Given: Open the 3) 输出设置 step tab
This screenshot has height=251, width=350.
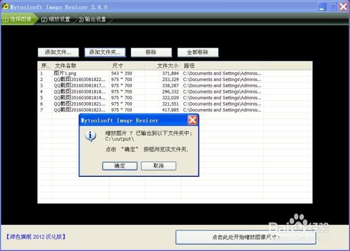Looking at the screenshot, I should (x=92, y=19).
